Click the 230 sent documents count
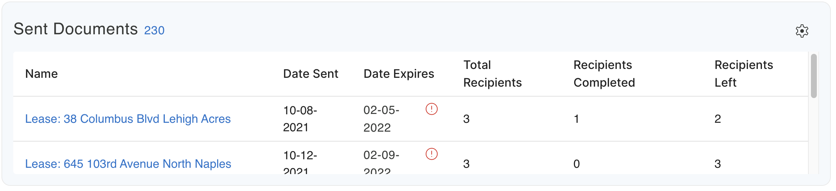This screenshot has width=836, height=191. coord(154,30)
